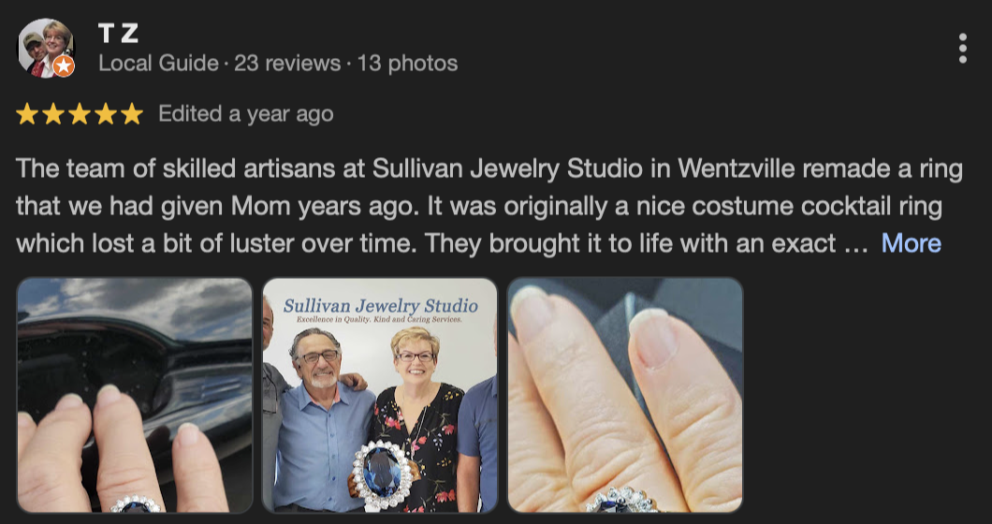Screen dimensions: 992x524
Task: Click the 13 photos count
Action: (x=407, y=64)
